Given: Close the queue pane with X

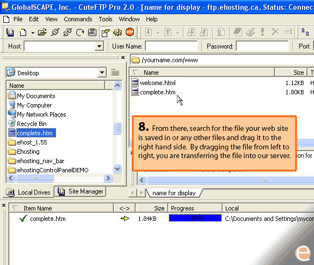Looking at the screenshot, I should pos(4,206).
